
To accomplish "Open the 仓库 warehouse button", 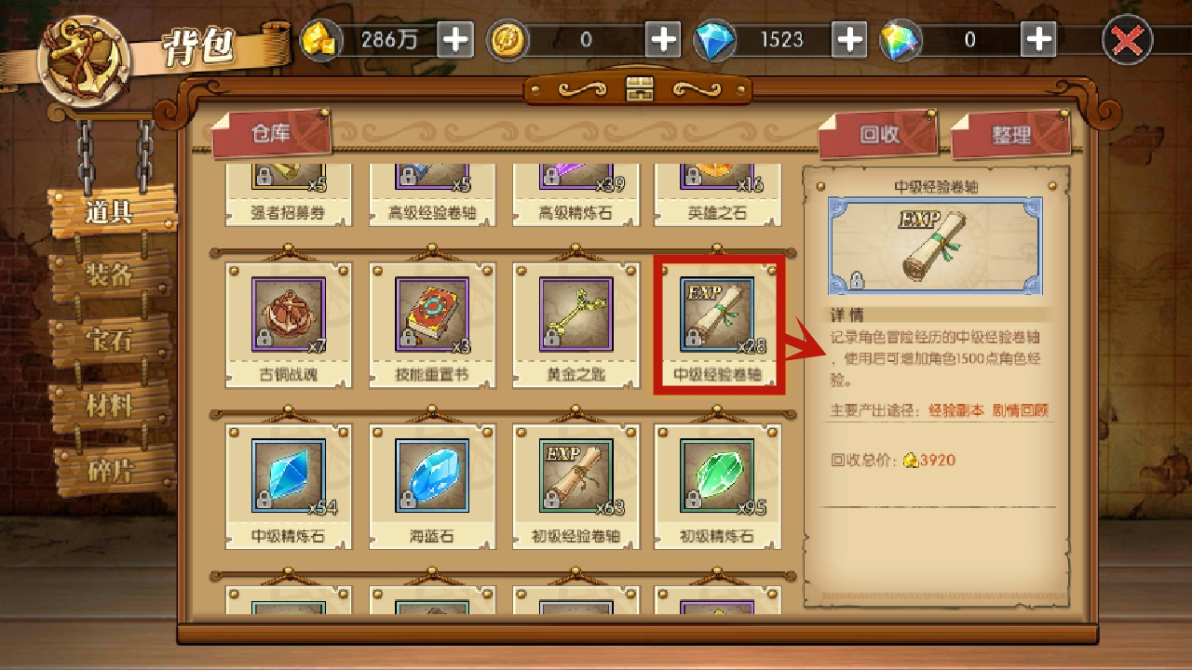I will [x=271, y=134].
